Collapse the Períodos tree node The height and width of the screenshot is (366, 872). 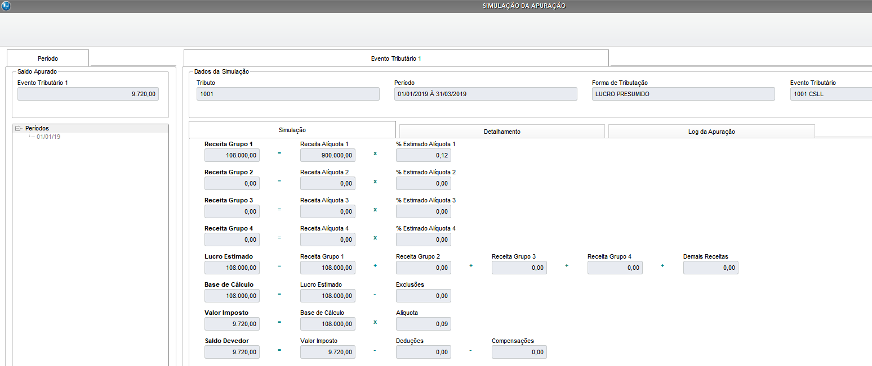[x=19, y=129]
